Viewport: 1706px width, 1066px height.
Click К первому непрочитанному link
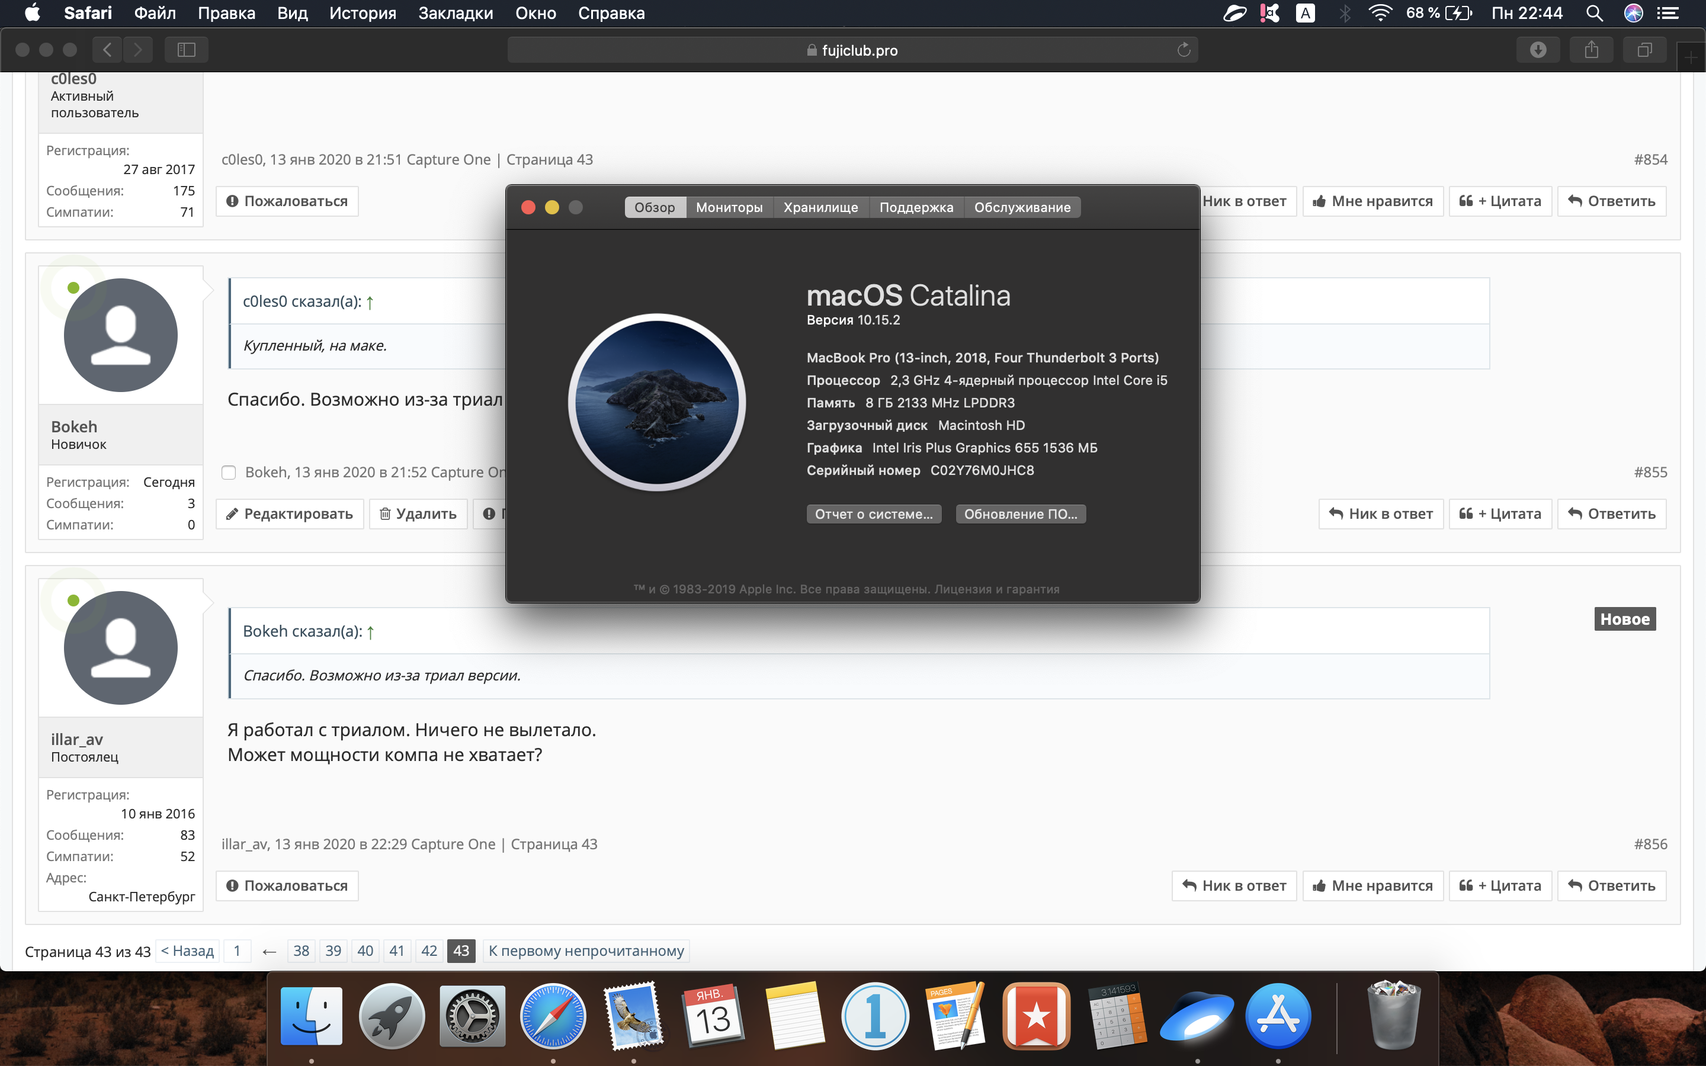pos(586,951)
